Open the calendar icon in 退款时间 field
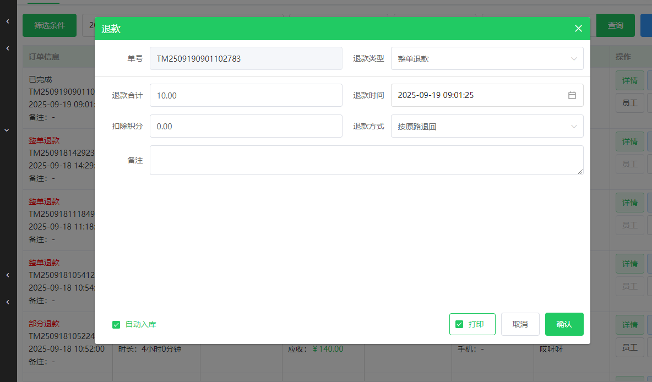The width and height of the screenshot is (652, 382). tap(572, 95)
